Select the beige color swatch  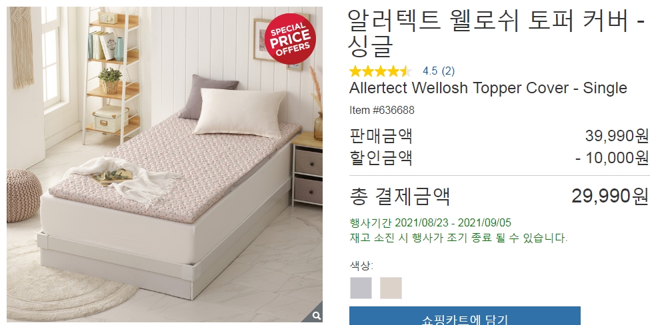click(x=391, y=288)
